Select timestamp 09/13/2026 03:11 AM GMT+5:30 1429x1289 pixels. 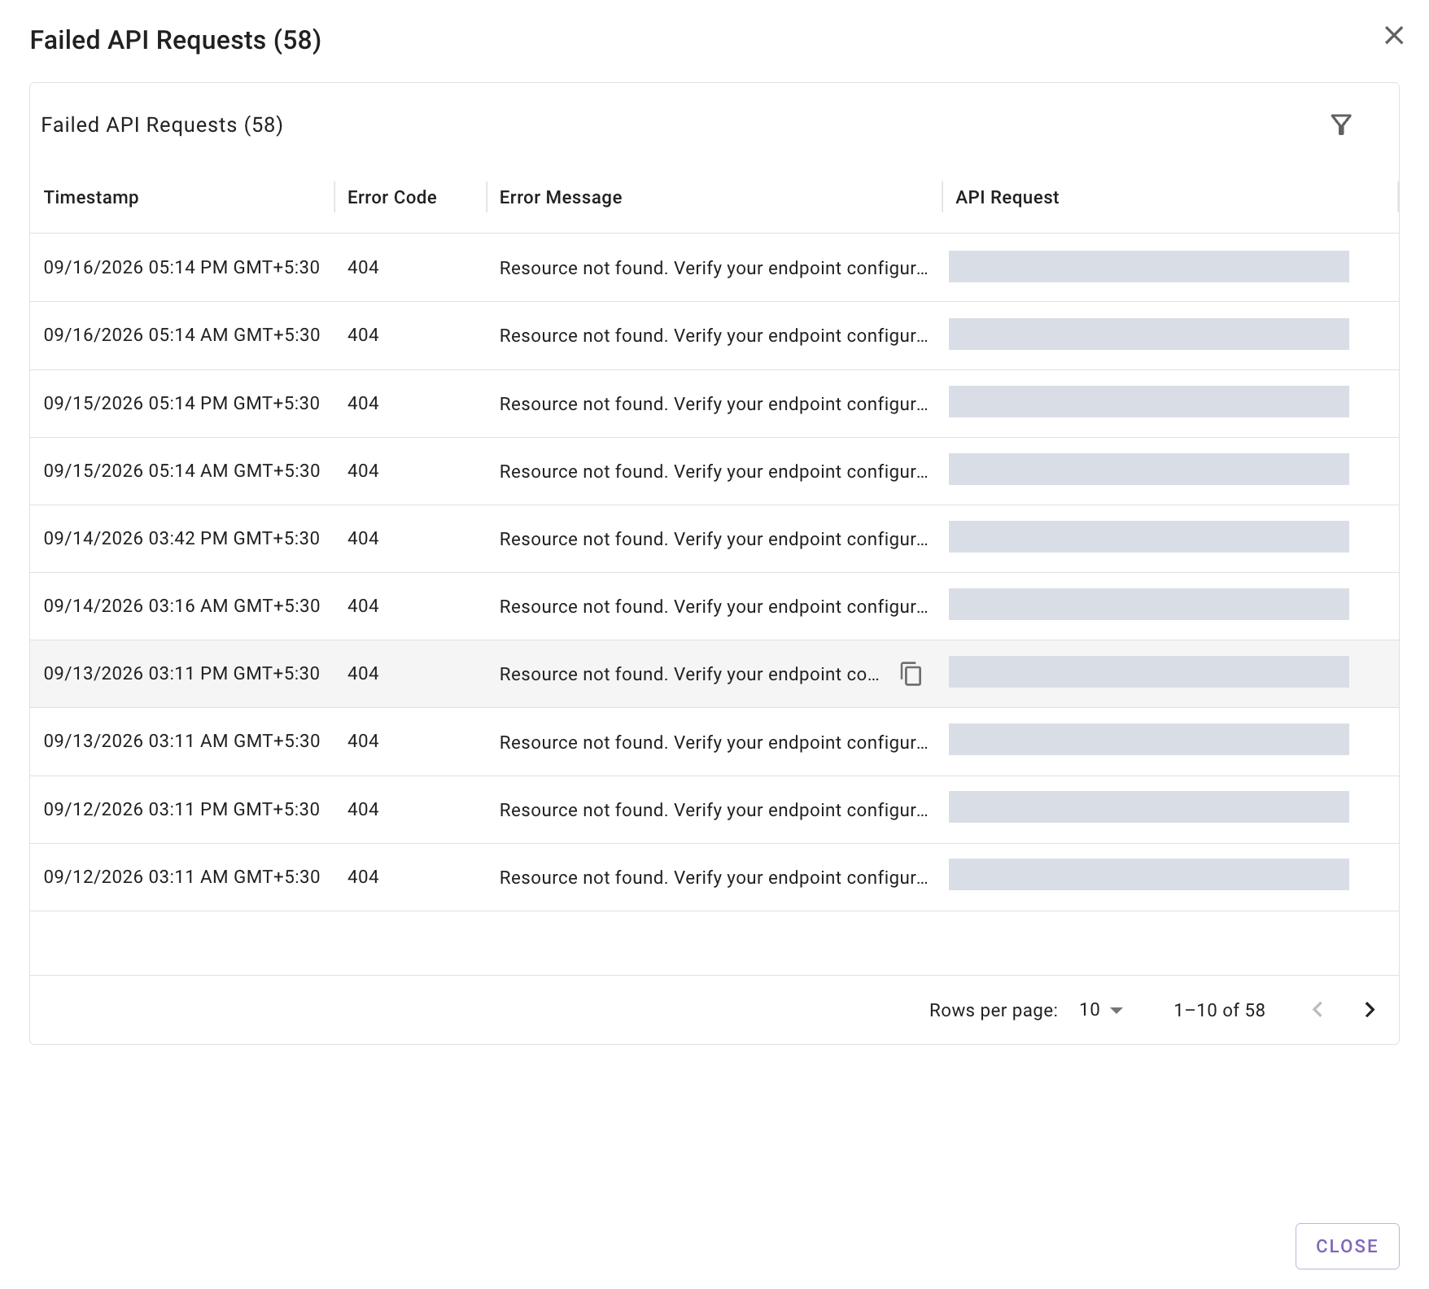point(181,741)
